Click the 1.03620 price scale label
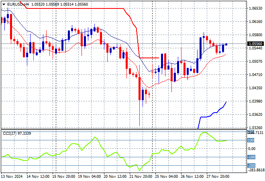Viewport: 265px width, 181px height. [x=255, y=115]
